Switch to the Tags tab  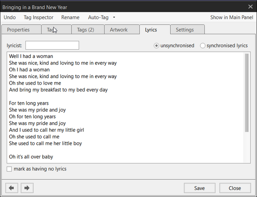(x=56, y=30)
